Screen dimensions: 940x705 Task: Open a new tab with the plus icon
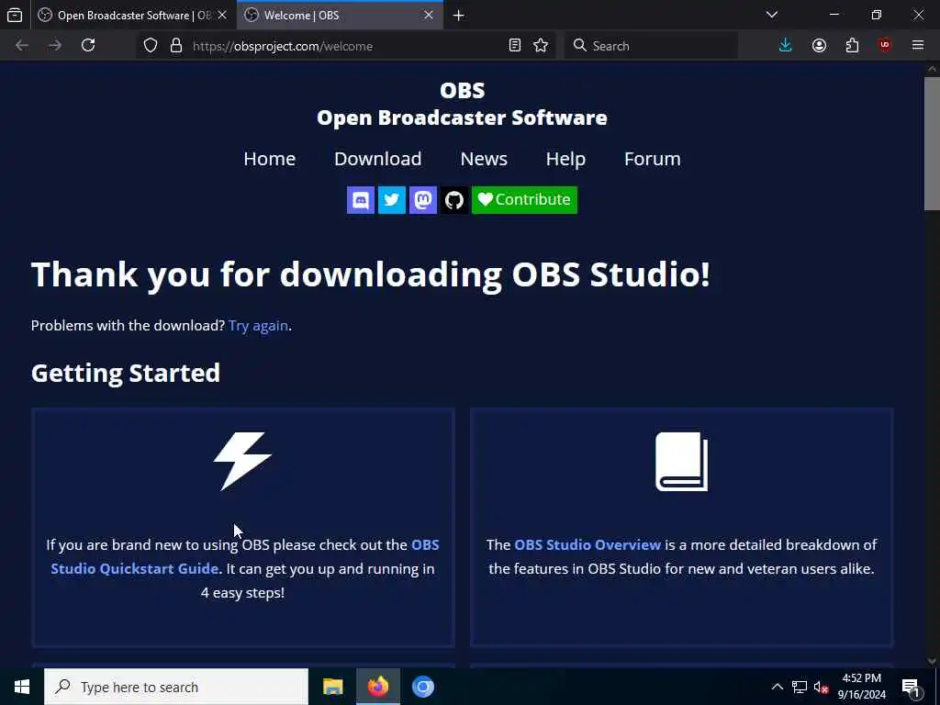pos(459,16)
